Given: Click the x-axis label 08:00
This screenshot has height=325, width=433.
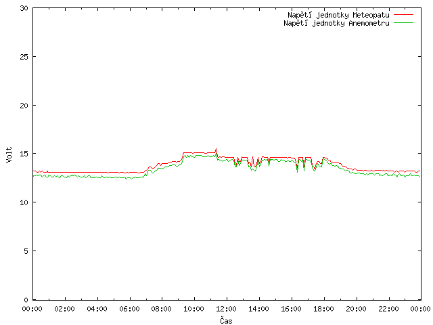Looking at the screenshot, I should [x=161, y=309].
